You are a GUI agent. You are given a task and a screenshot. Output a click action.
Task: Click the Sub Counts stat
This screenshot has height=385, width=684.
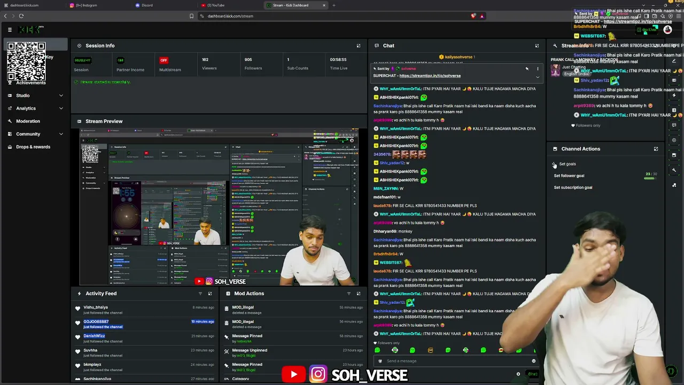pos(298,64)
